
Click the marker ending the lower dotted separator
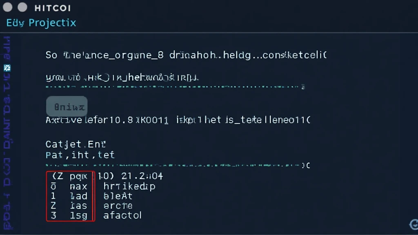[306, 166]
